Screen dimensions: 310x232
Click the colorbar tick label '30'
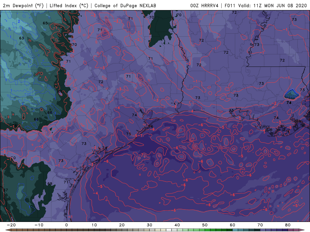click(150, 225)
